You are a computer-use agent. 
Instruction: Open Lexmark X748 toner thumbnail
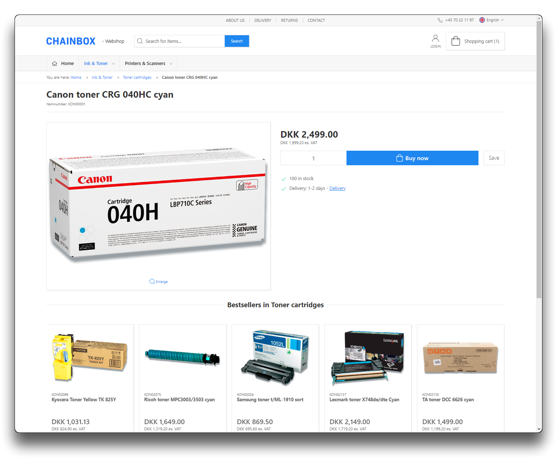click(x=368, y=358)
